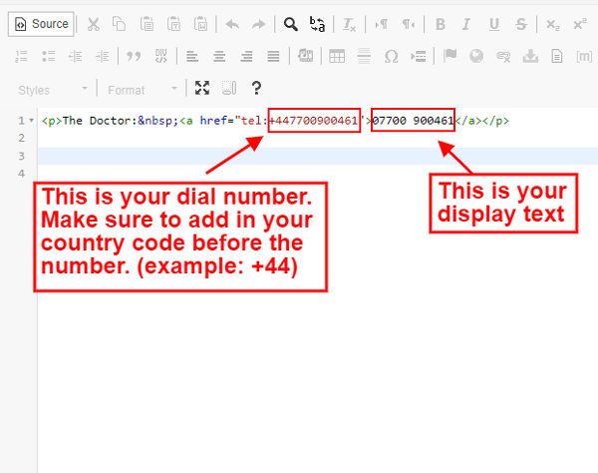Click Paste from Word icon
This screenshot has width=598, height=473.
pos(200,24)
